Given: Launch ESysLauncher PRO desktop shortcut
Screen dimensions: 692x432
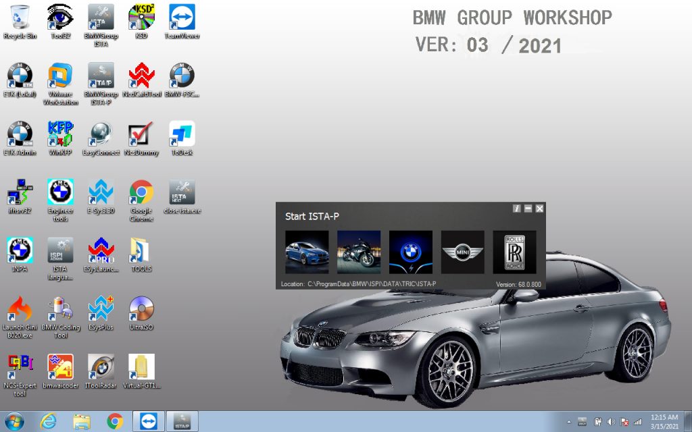Looking at the screenshot, I should 101,254.
